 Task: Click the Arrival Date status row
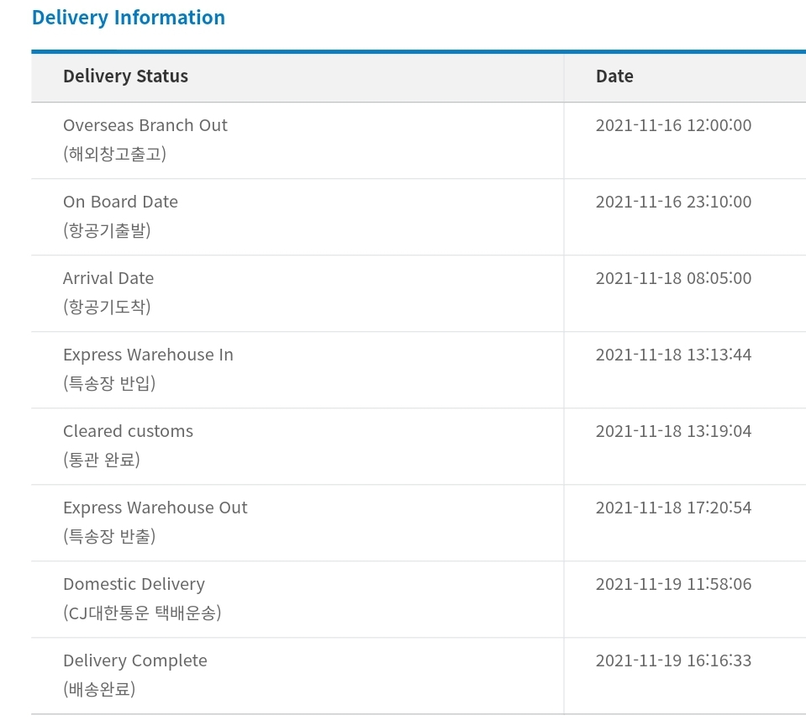tap(108, 278)
